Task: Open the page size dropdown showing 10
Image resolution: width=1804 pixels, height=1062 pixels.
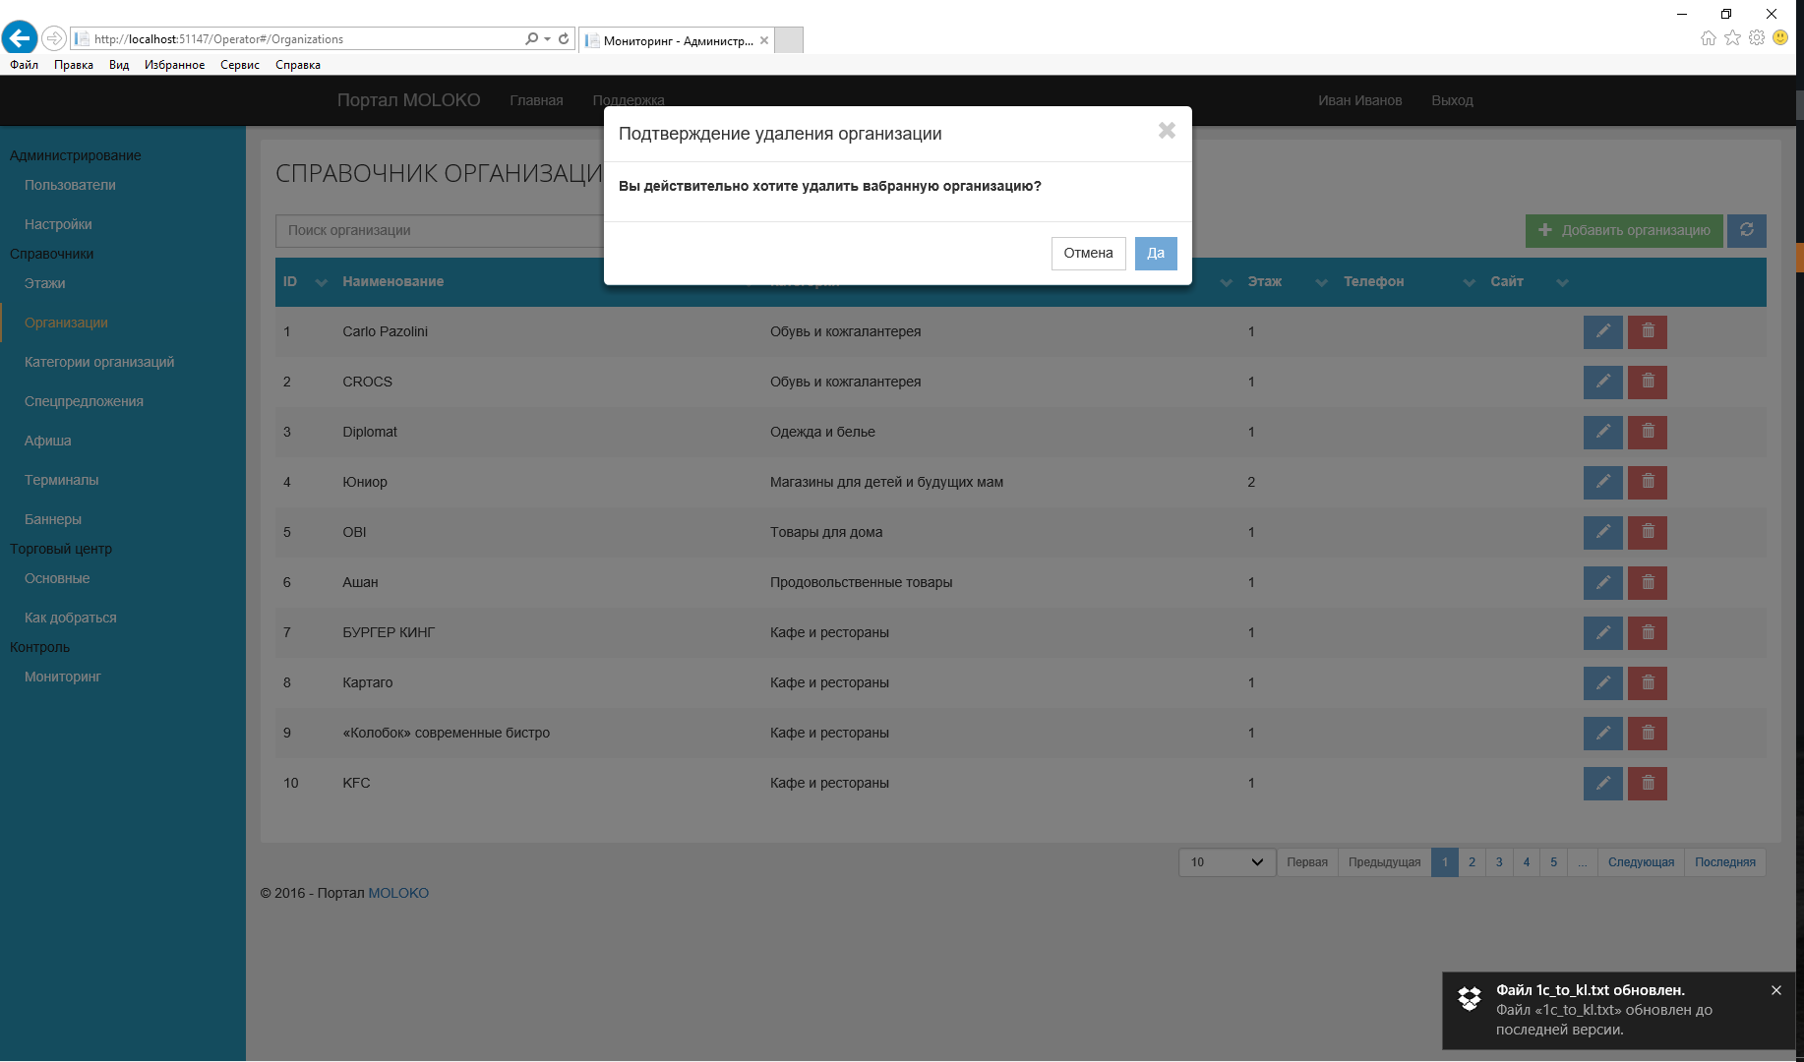Action: coord(1227,862)
